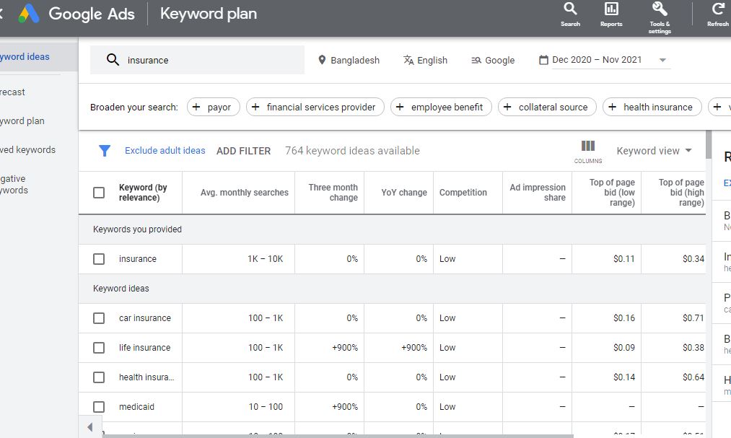Click the horizontal scrollbar at the table bottom
Image resolution: width=731 pixels, height=438 pixels.
[x=338, y=436]
